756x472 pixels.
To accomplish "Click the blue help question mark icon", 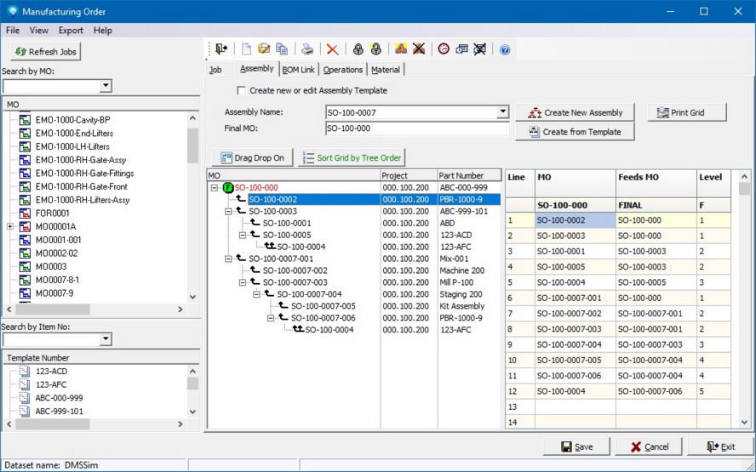I will coord(505,49).
